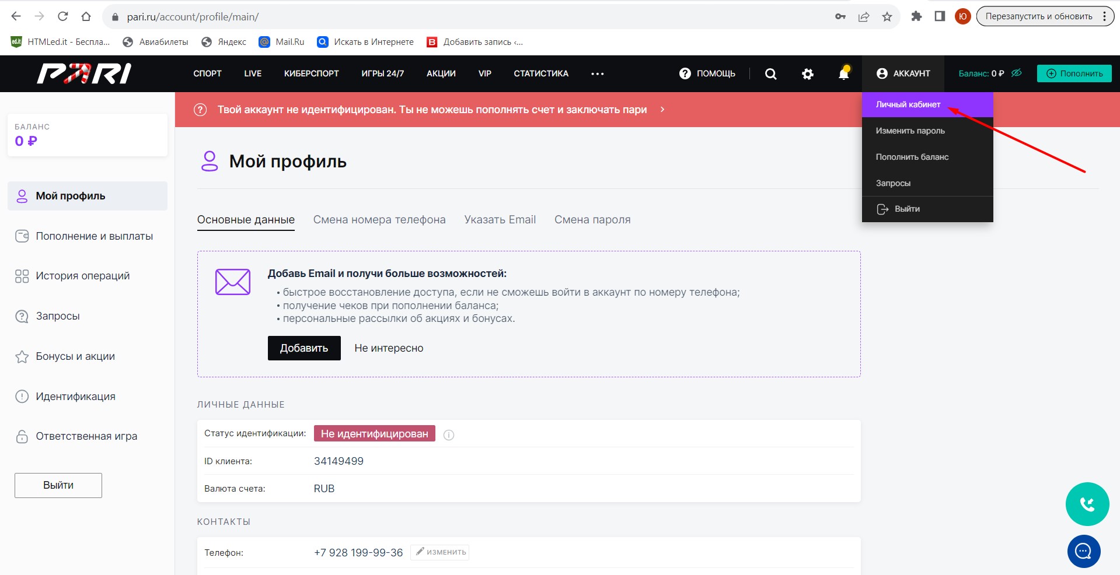Screen dimensions: 1120x575
Task: Click identification status info icon
Action: [448, 434]
